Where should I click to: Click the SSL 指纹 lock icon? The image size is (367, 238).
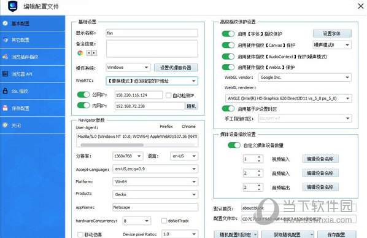click(x=5, y=91)
